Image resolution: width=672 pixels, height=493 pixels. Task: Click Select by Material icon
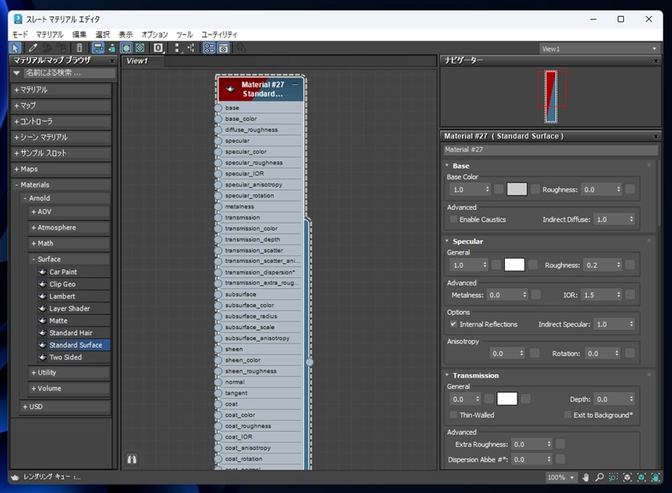pyautogui.click(x=241, y=48)
